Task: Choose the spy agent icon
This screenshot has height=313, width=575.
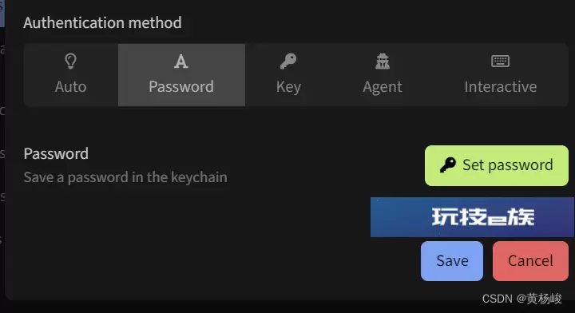Action: 383,61
